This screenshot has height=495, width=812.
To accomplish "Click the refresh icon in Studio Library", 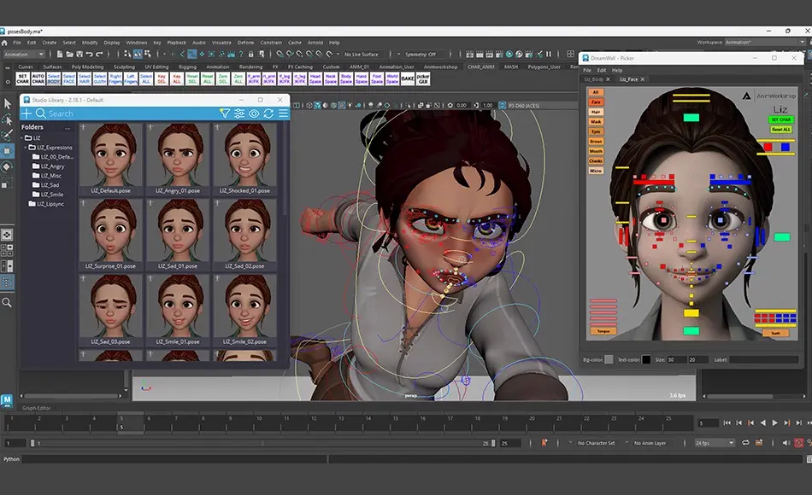I will pos(268,112).
